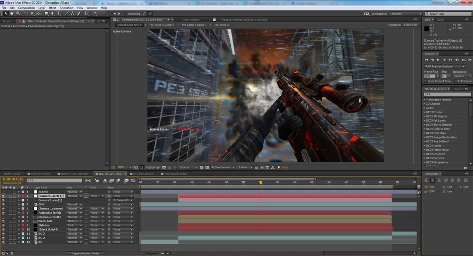
Task: Enable the Snapping checkbox
Action: 126,14
